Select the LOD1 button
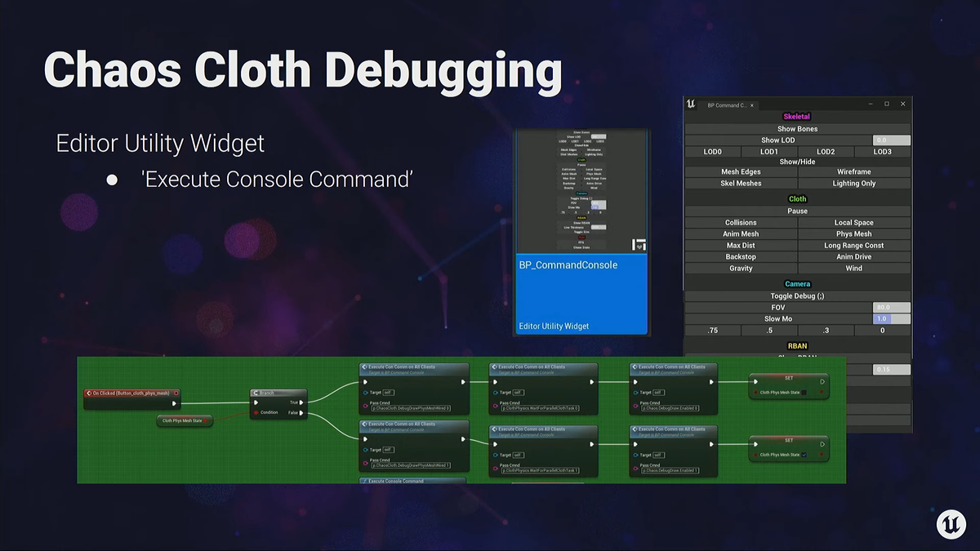This screenshot has height=551, width=980. 769,152
